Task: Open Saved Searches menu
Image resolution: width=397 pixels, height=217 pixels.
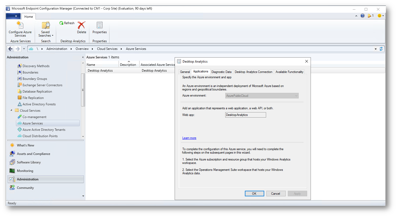Action: tap(46, 29)
